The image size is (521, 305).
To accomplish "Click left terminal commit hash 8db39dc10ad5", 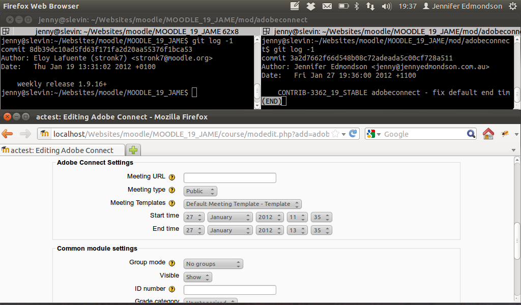I will coord(111,49).
